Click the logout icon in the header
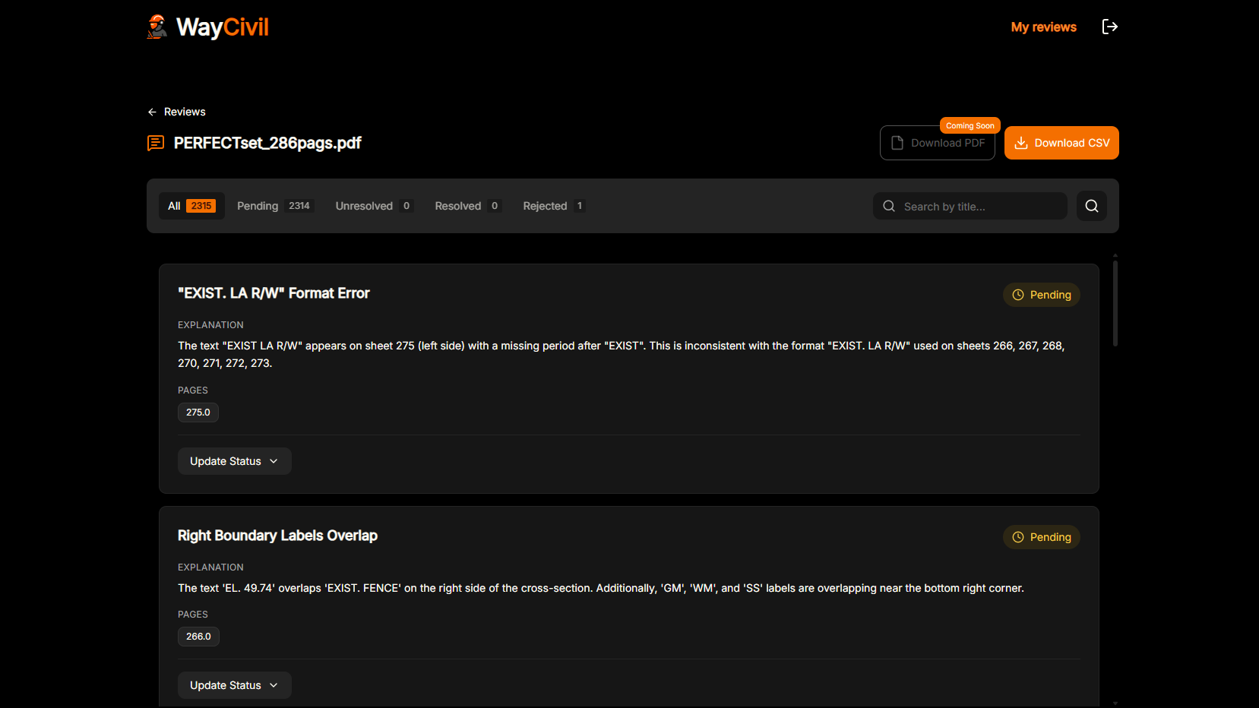This screenshot has width=1259, height=708. [1110, 27]
